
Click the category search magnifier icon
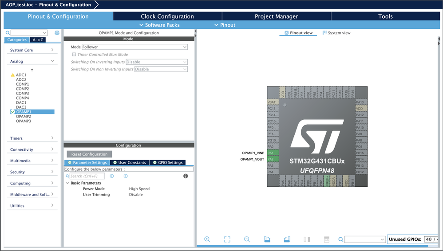point(8,33)
